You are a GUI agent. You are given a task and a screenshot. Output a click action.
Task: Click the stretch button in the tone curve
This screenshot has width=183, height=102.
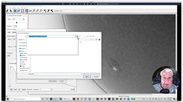tap(24, 90)
